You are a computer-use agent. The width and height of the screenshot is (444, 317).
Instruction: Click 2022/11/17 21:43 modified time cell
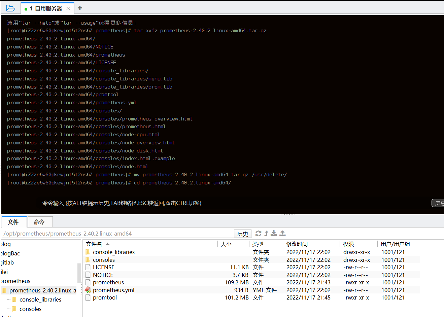308,282
